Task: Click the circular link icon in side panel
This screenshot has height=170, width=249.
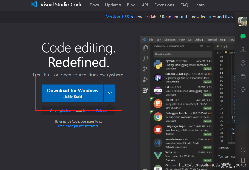Action: [243, 150]
